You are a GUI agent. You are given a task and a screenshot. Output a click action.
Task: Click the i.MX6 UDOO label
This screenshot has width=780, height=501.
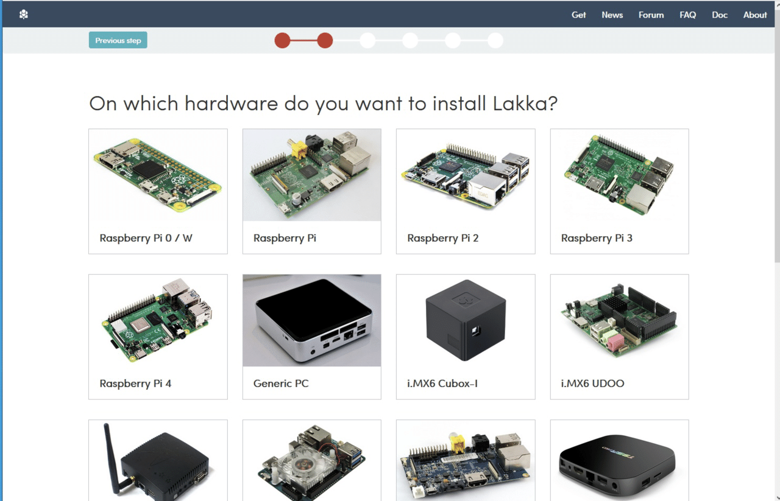(x=593, y=384)
